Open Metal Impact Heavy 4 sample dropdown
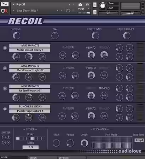The height and width of the screenshot is (159, 145). click(x=30, y=50)
